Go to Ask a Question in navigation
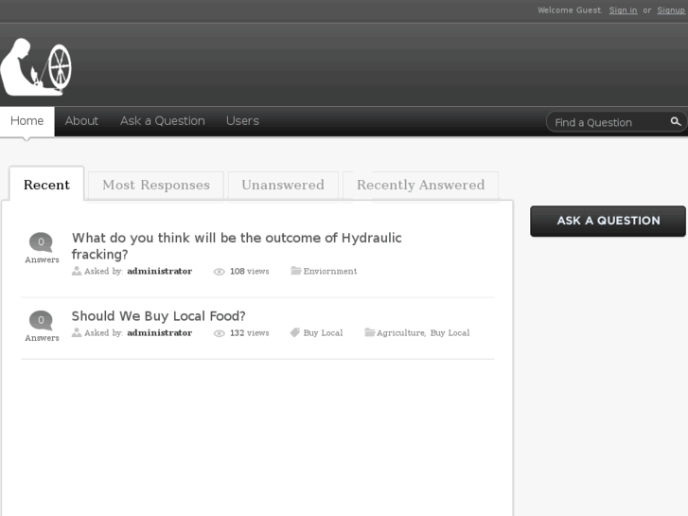This screenshot has width=688, height=516. pyautogui.click(x=163, y=121)
